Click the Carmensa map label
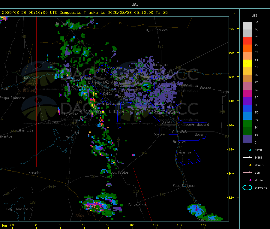This screenshot has height=229, width=270. (x=184, y=152)
